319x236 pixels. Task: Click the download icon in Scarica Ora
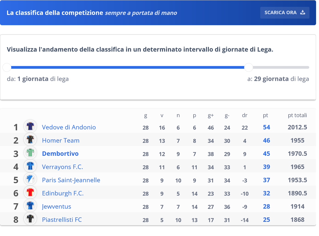pyautogui.click(x=303, y=12)
